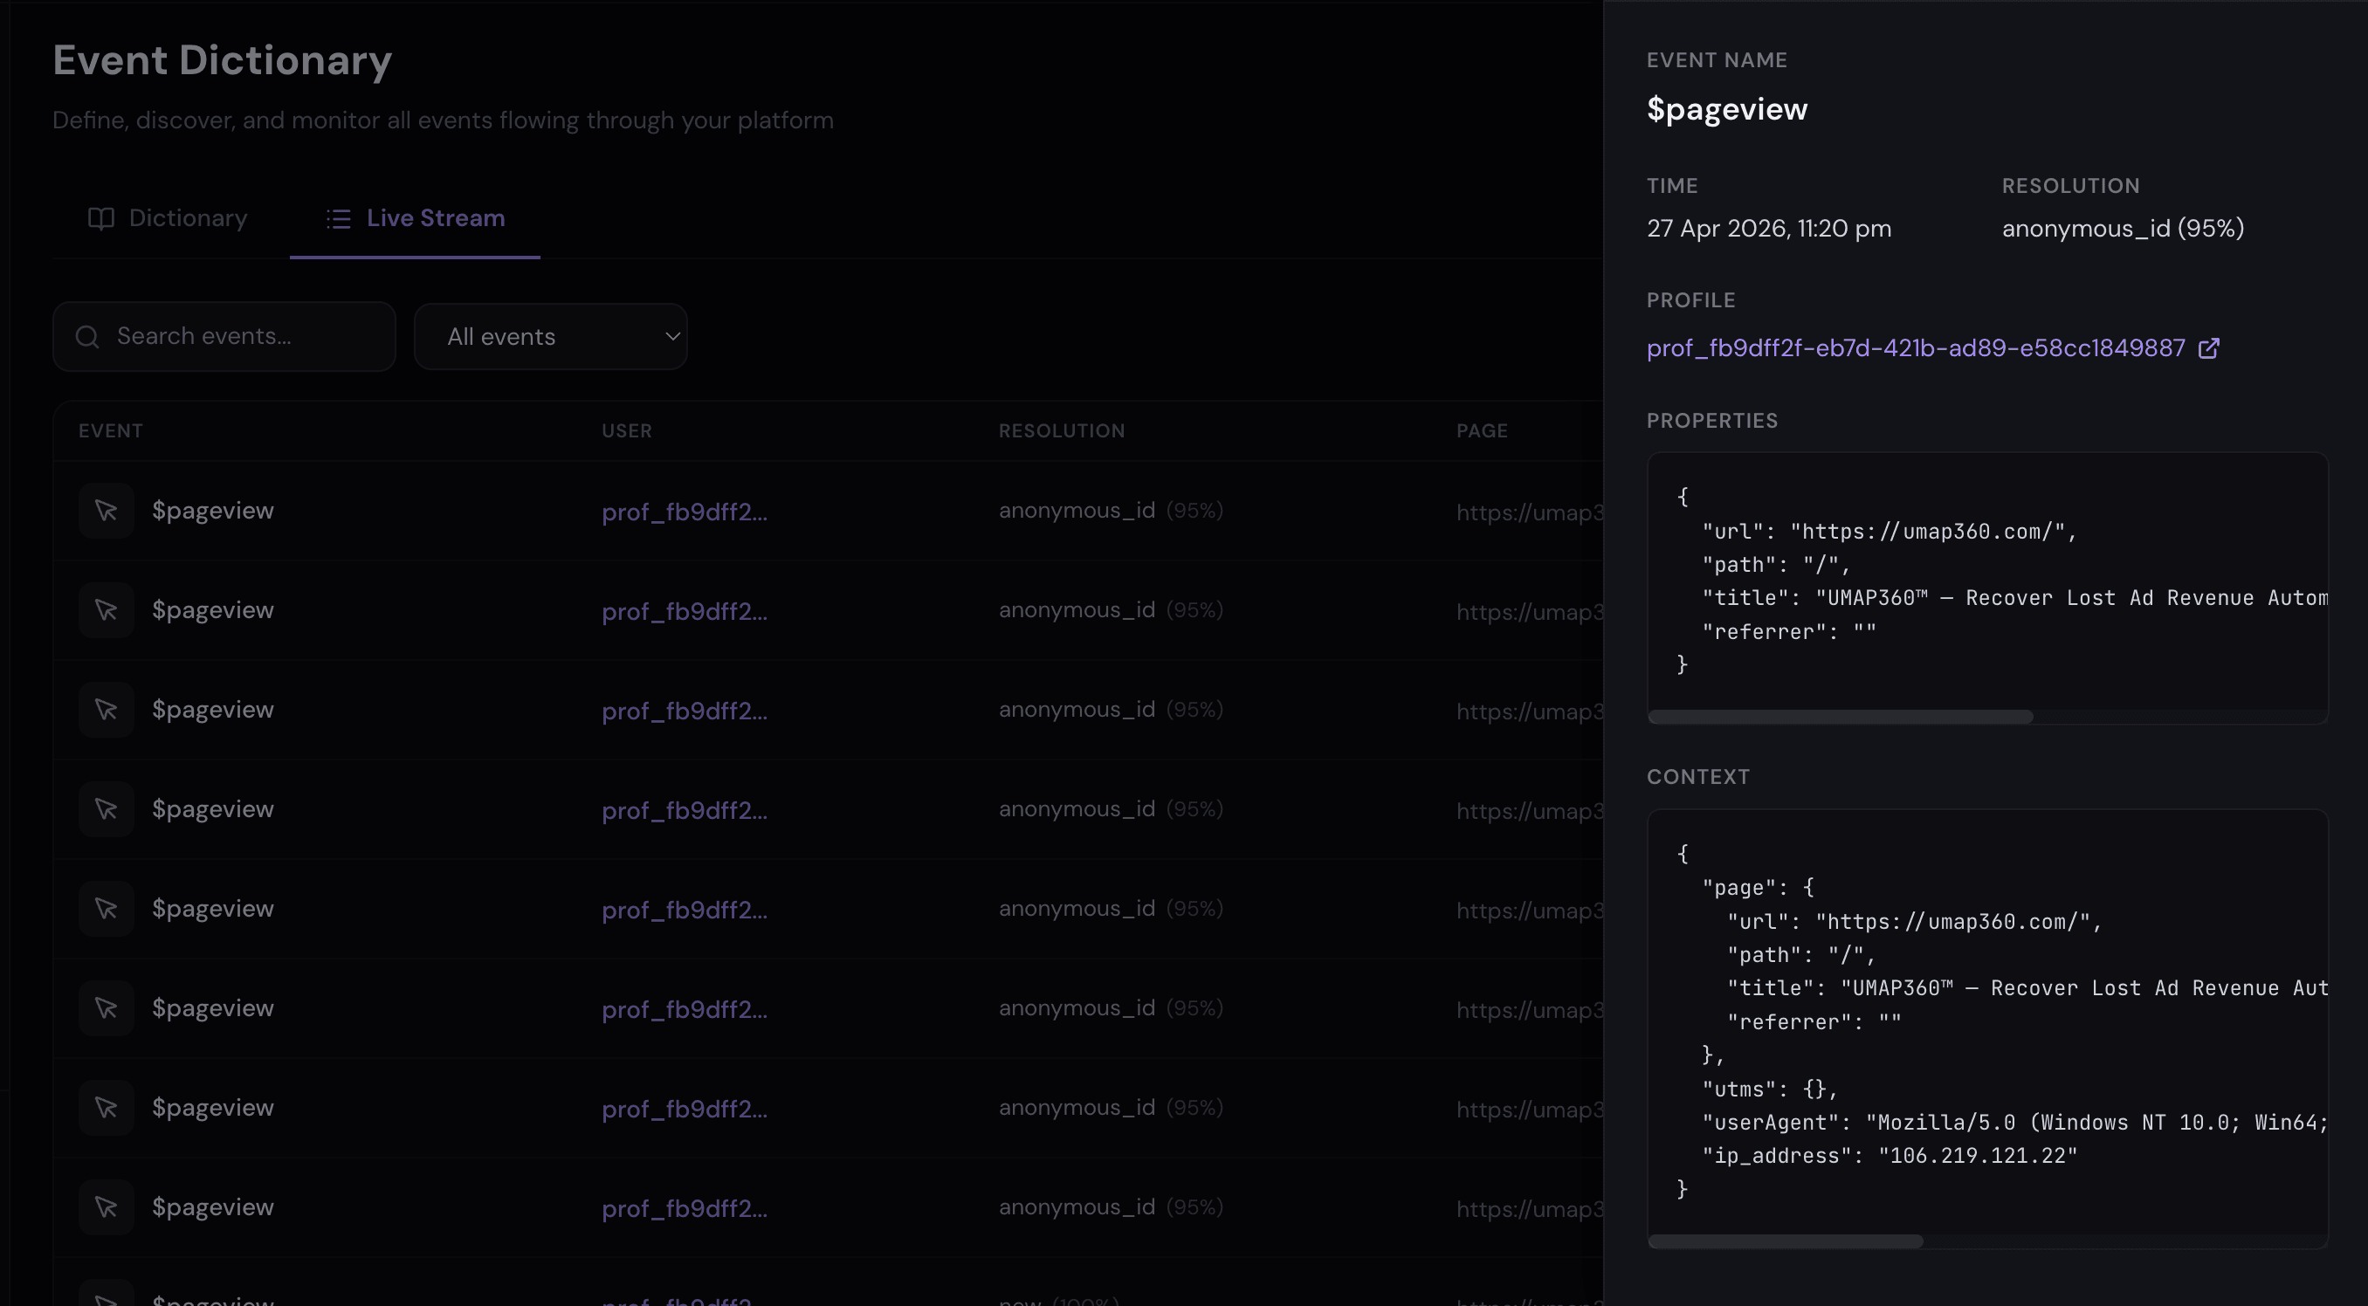2368x1306 pixels.
Task: Open the prof_fb9dff2... user link in the first row
Action: click(684, 512)
